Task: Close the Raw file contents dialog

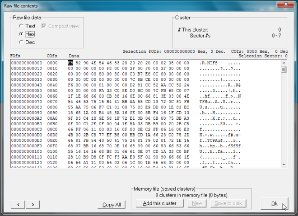Action: (286, 4)
